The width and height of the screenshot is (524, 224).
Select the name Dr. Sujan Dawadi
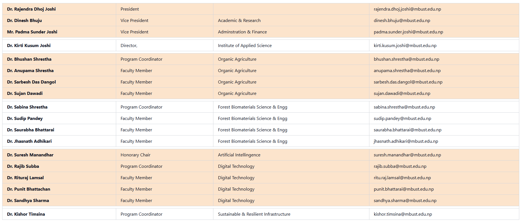(25, 93)
